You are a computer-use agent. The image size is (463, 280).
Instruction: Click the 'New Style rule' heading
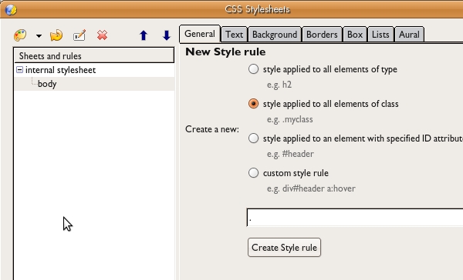225,52
